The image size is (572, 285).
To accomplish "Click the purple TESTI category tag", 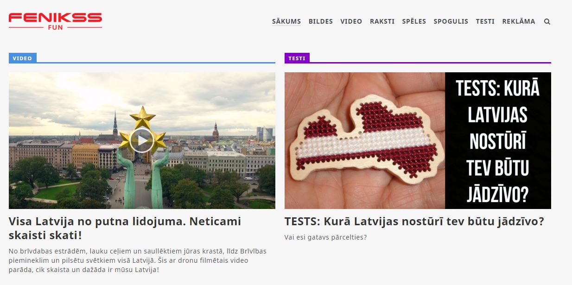I will (x=297, y=58).
